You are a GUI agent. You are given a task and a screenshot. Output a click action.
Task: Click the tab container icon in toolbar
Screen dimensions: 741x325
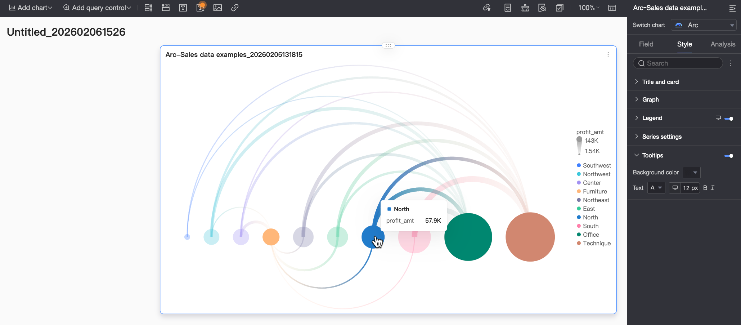(x=166, y=8)
